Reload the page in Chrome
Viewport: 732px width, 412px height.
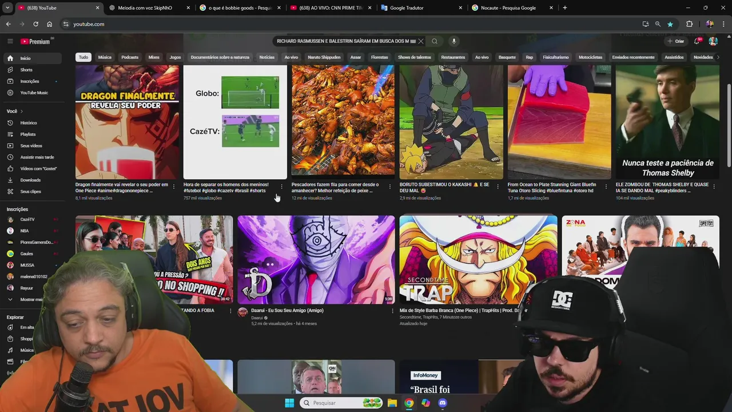35,24
